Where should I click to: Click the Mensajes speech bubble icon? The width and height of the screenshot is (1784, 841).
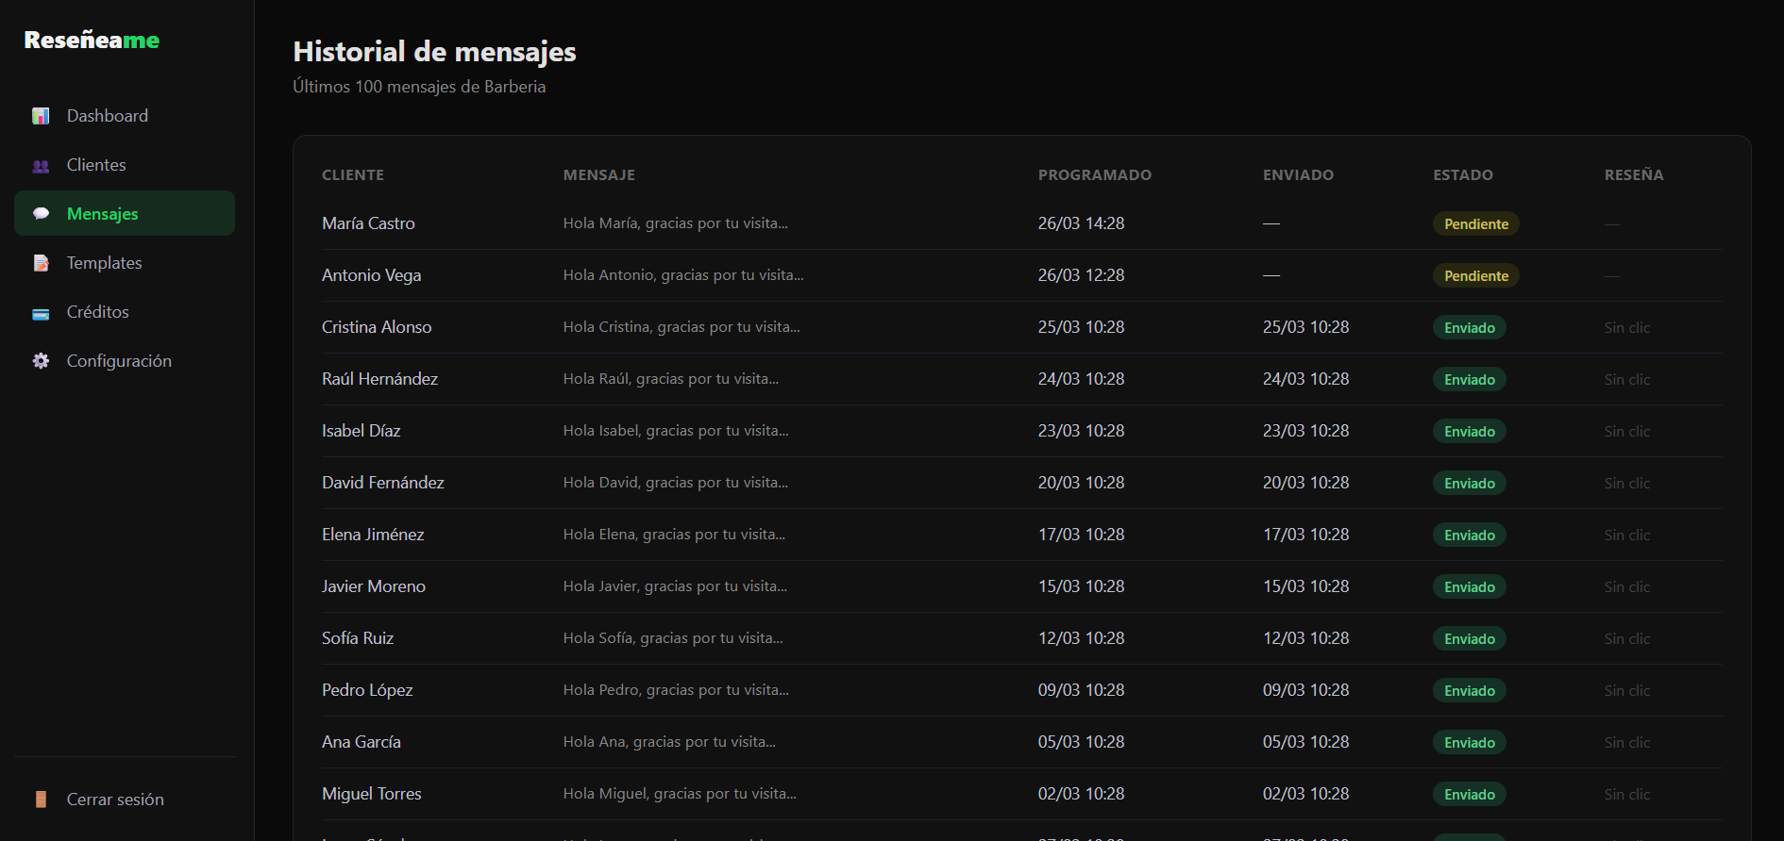click(x=41, y=214)
